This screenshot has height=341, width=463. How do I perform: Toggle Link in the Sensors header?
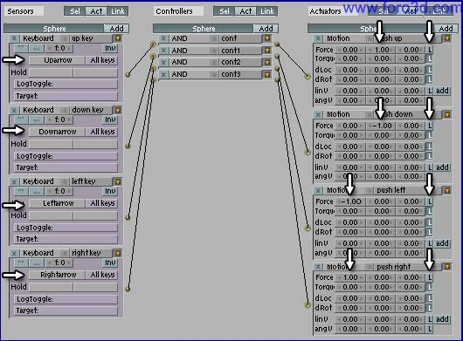coord(118,11)
